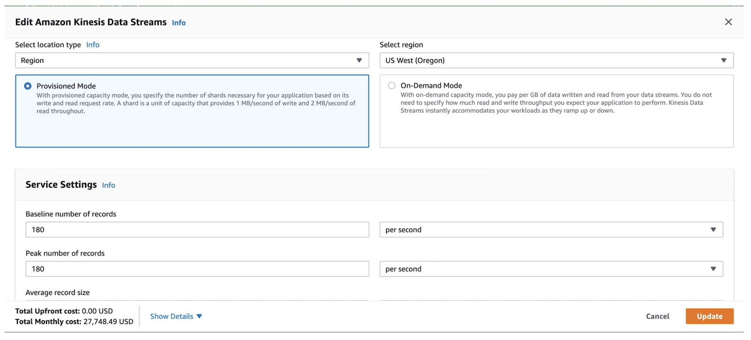Click the Provisioned Mode description text
Image resolution: width=751 pixels, height=340 pixels.
click(196, 103)
